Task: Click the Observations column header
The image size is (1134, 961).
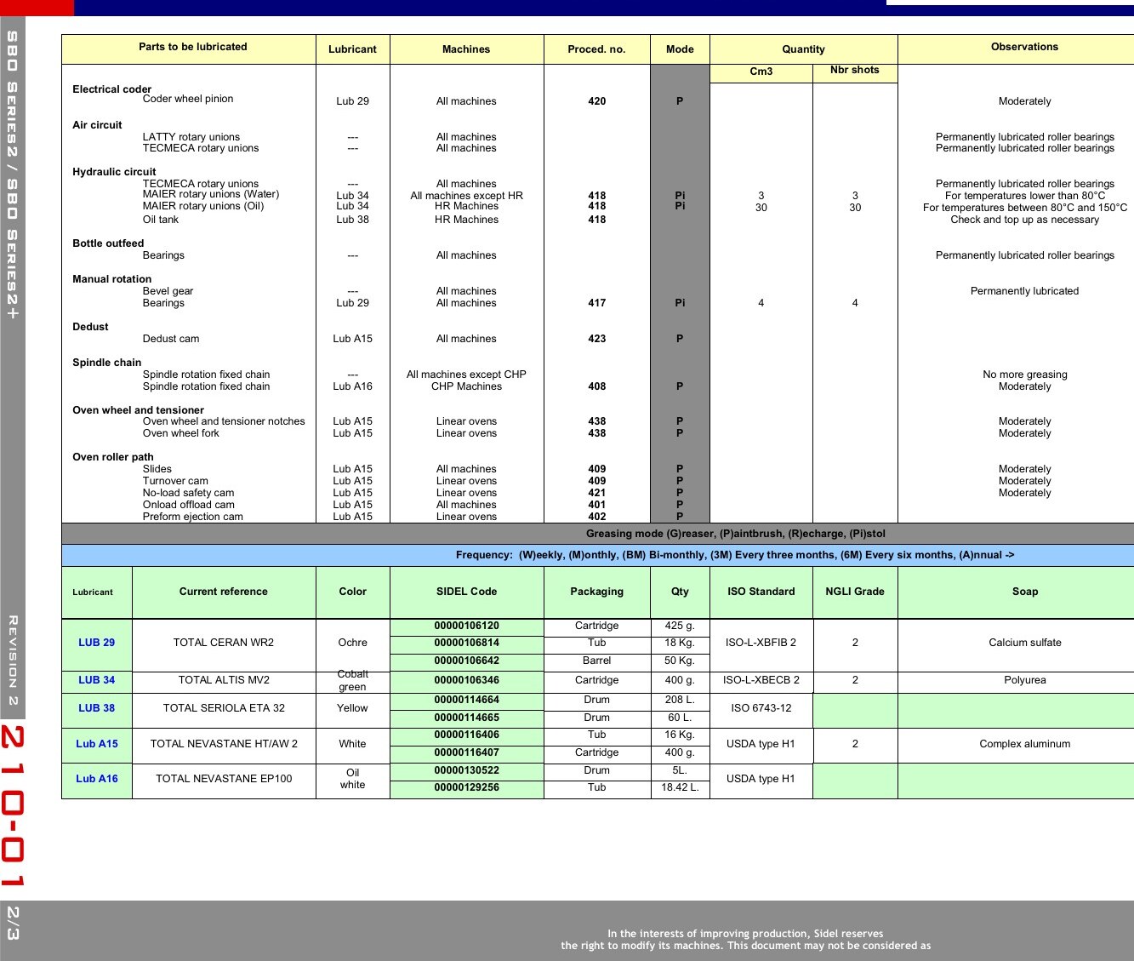Action: click(1024, 49)
